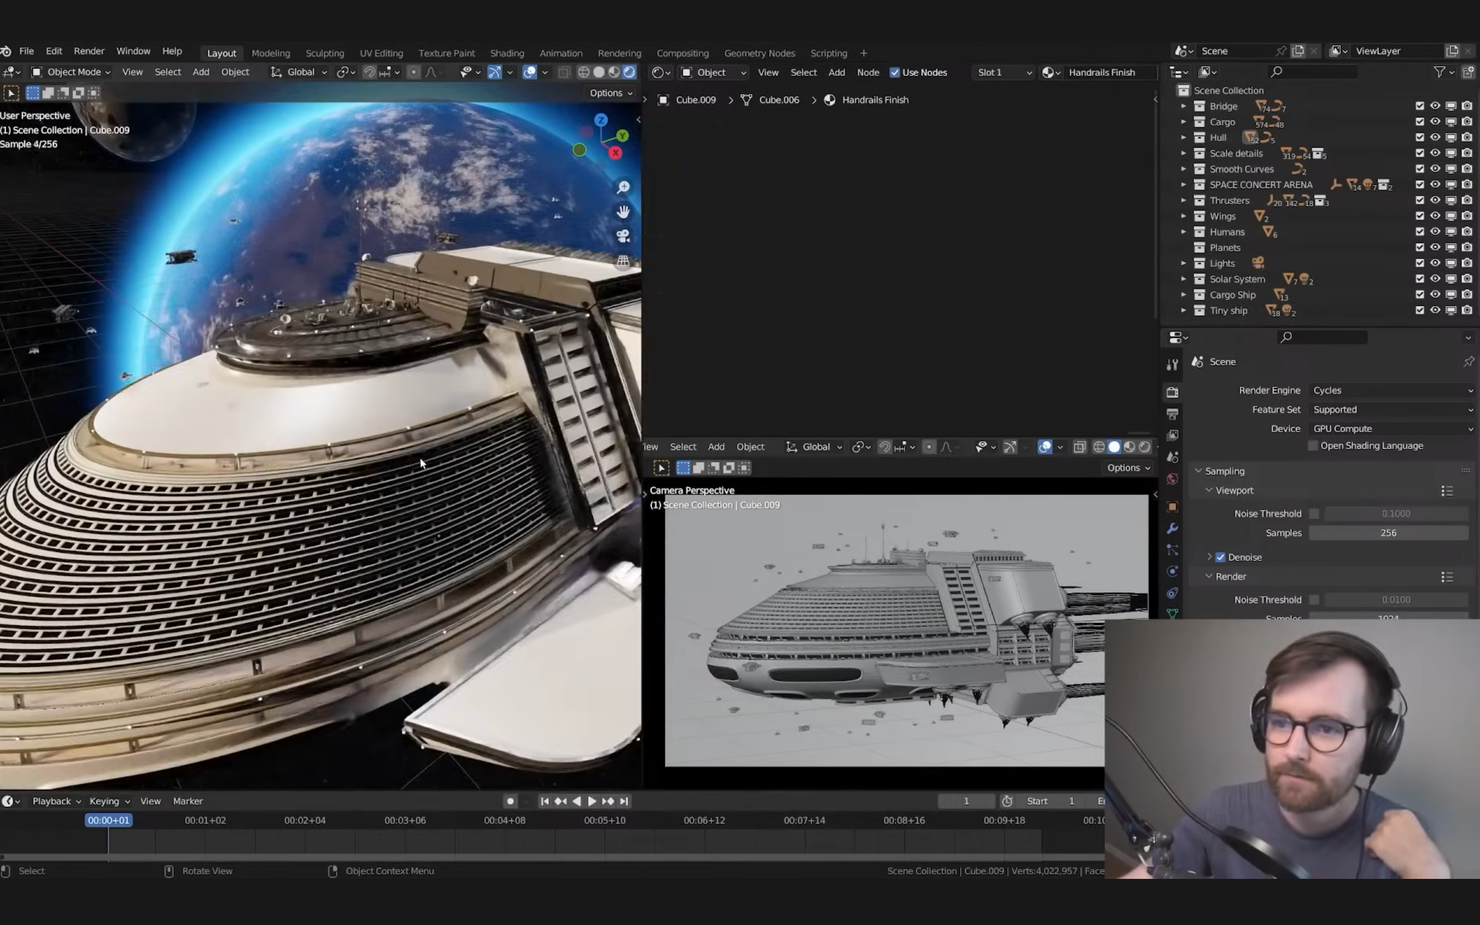1480x925 pixels.
Task: Open the Output properties printer tab
Action: coord(1172,414)
